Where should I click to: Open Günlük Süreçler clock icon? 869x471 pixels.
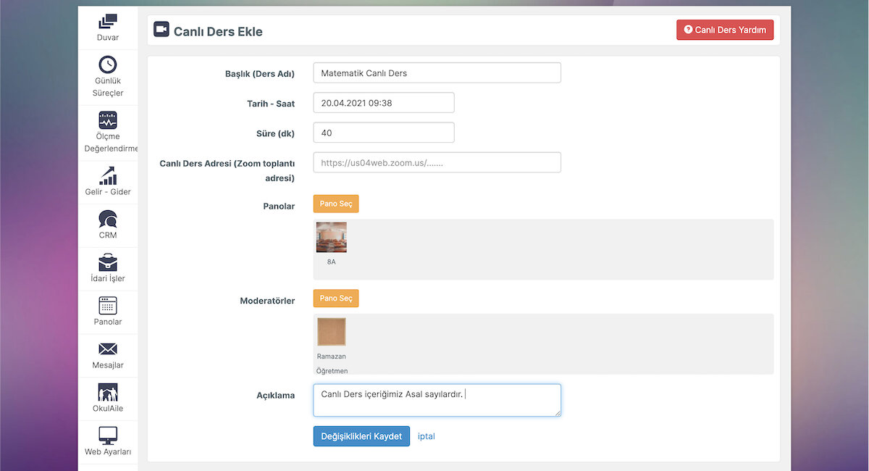(x=108, y=64)
